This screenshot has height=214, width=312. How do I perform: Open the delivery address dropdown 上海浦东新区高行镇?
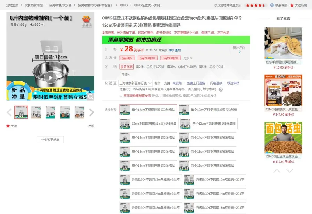pyautogui.click(x=136, y=83)
